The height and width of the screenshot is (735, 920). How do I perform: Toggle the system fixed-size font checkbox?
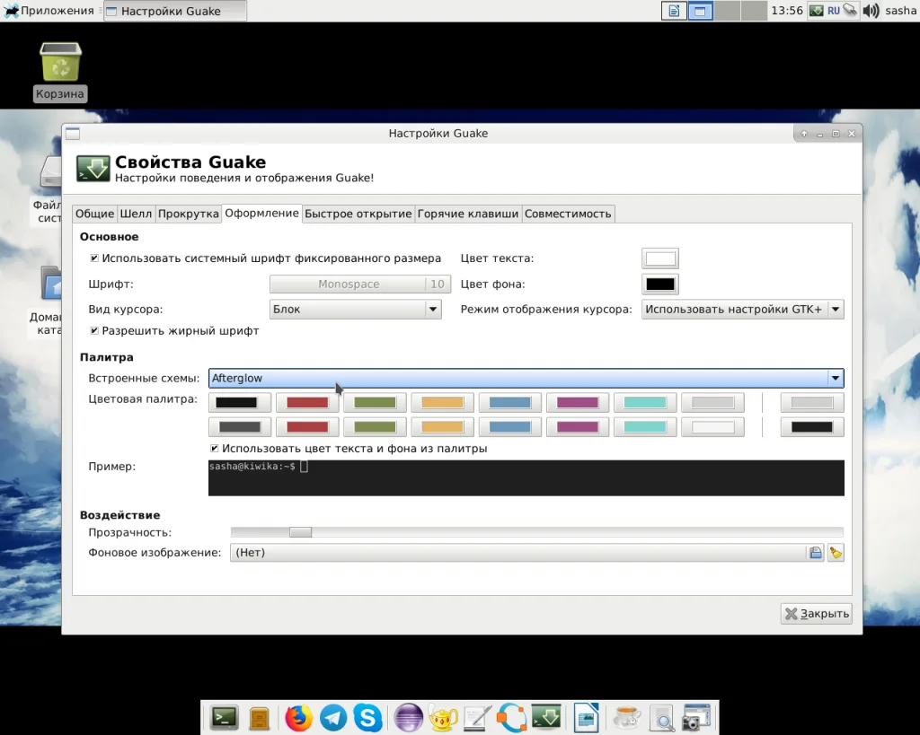point(93,258)
